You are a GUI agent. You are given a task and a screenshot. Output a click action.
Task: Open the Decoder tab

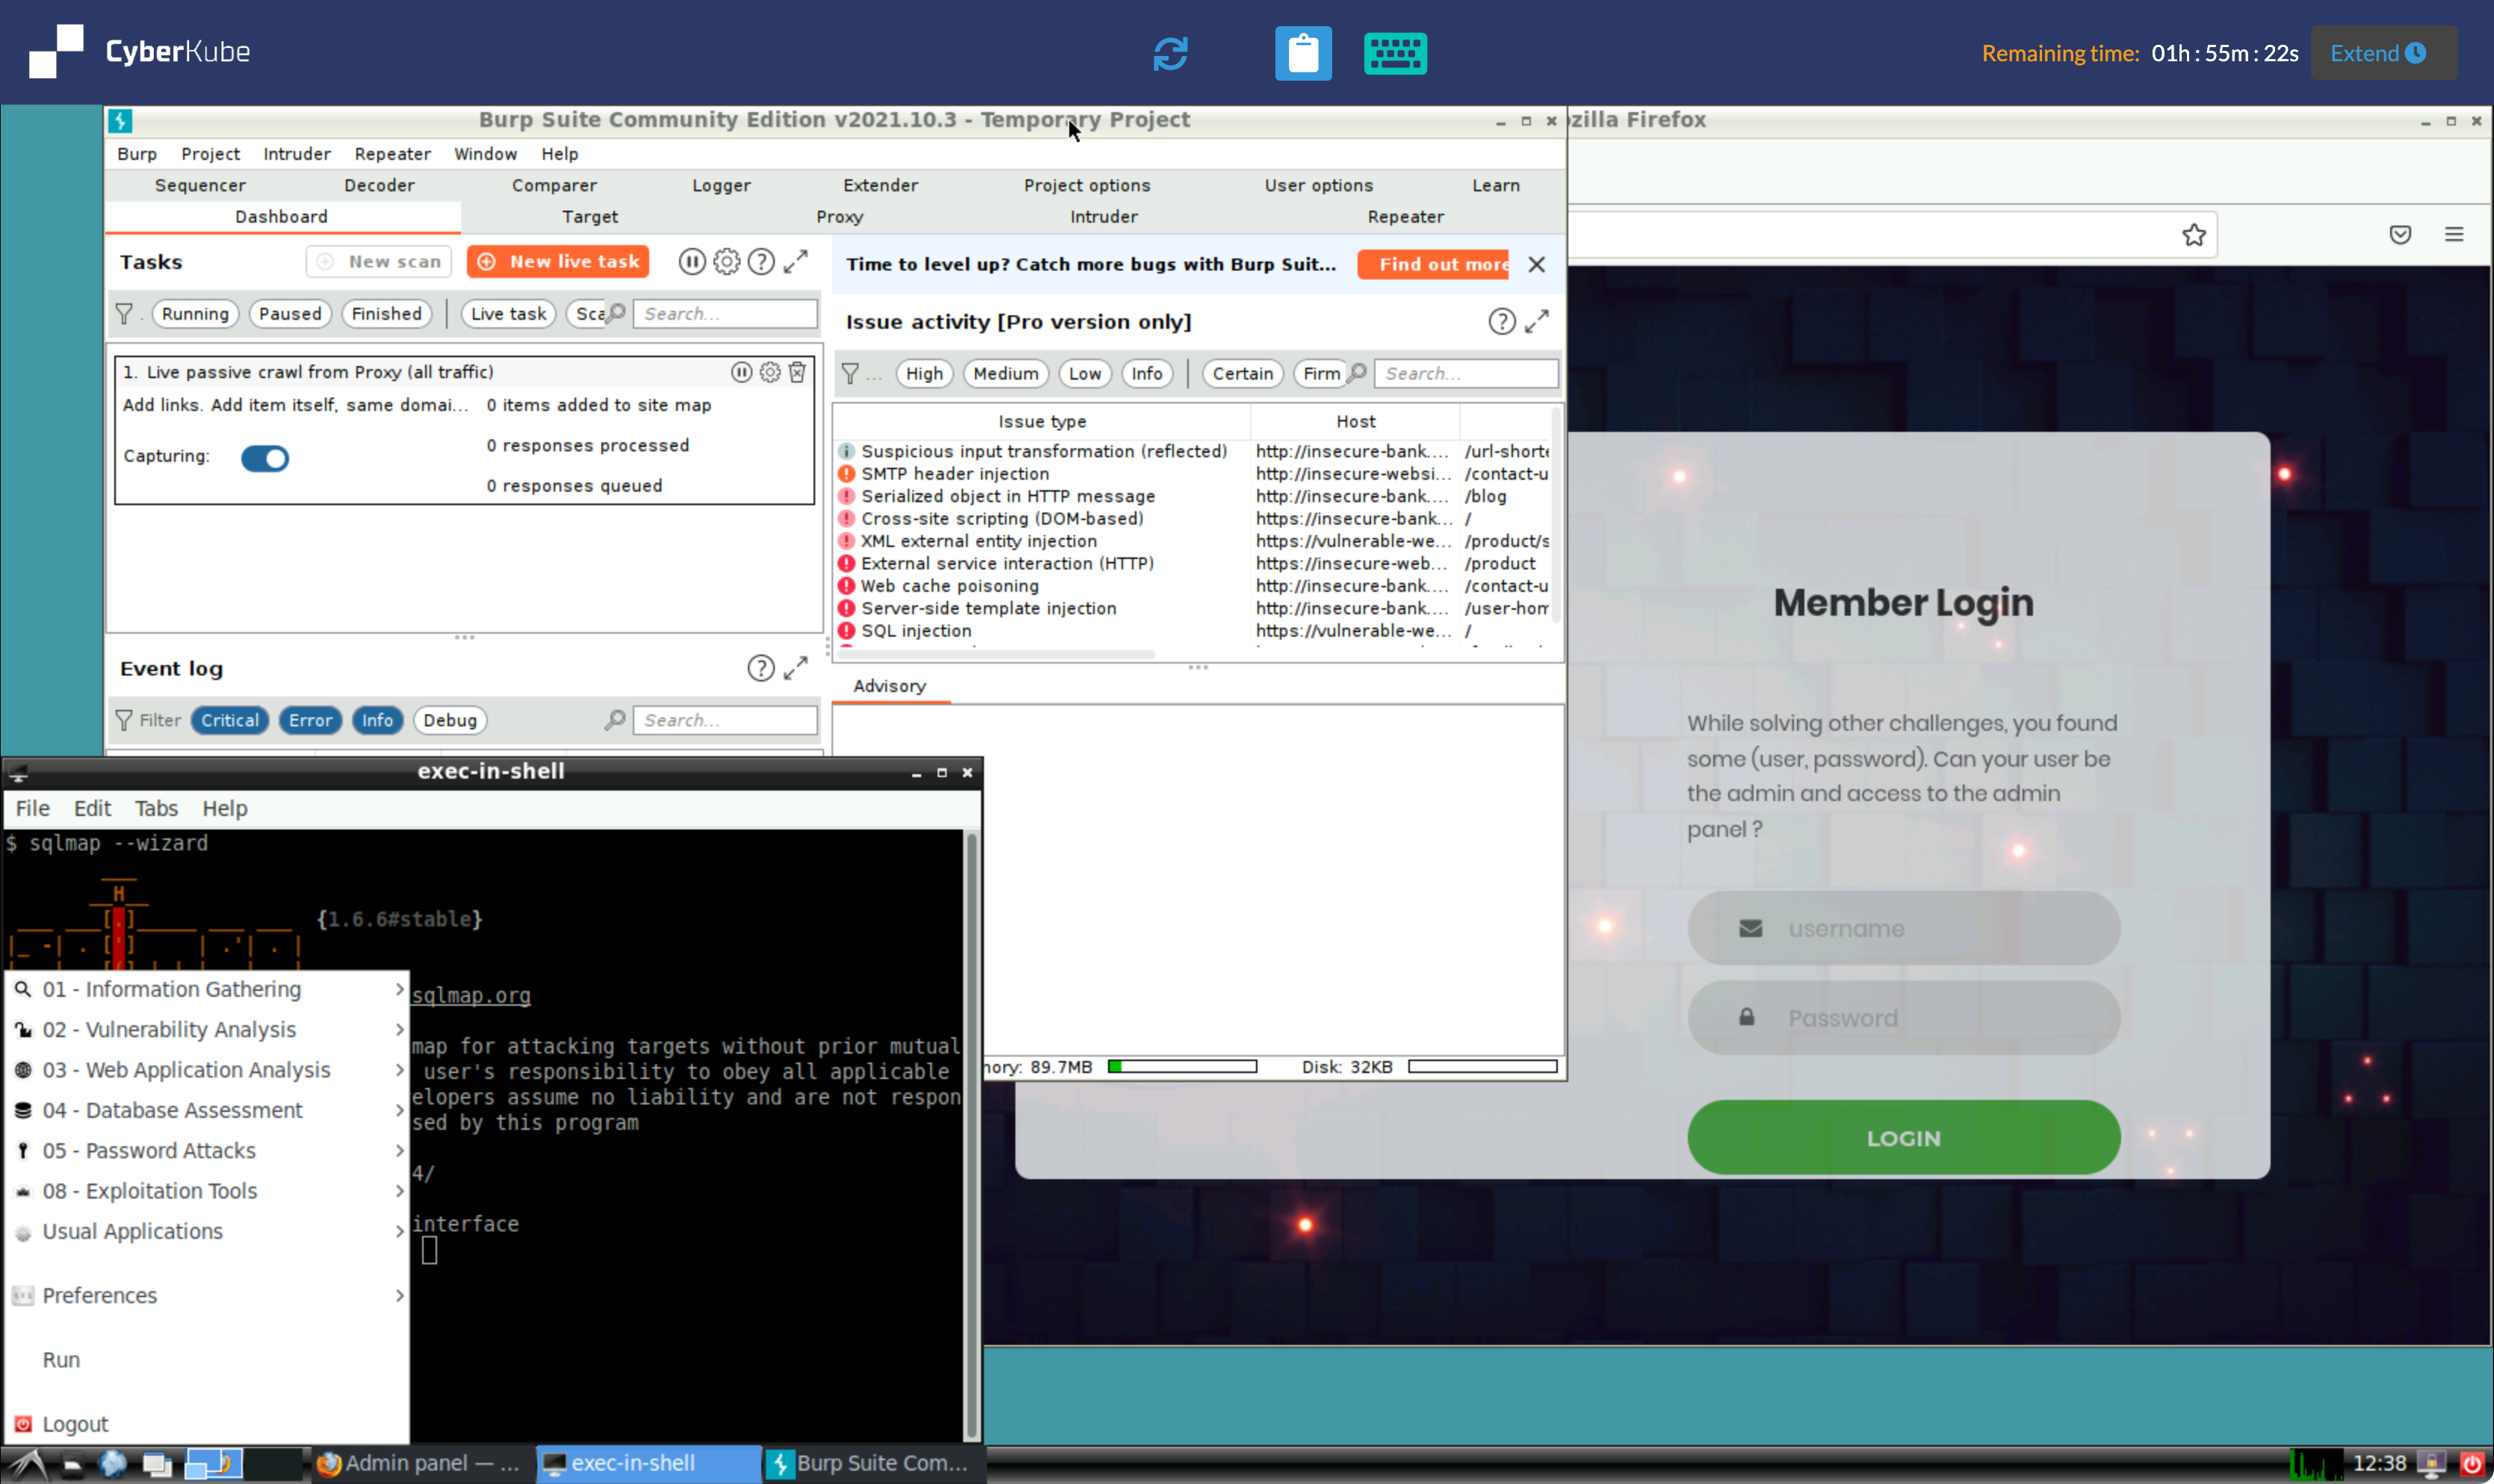coord(379,186)
